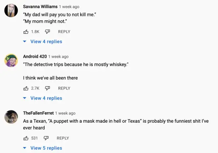
Task: Open TheFallenFerret's profile avatar
Action: tap(11, 117)
